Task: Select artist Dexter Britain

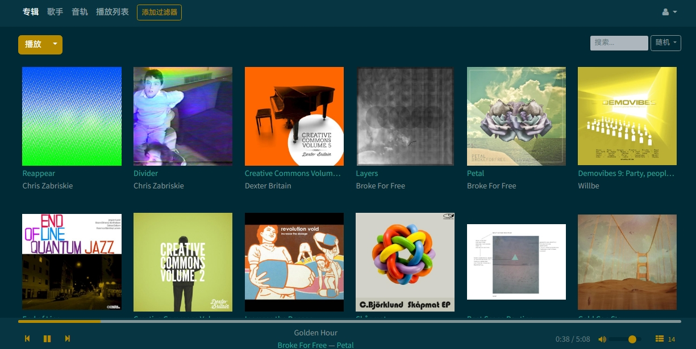Action: 268,186
